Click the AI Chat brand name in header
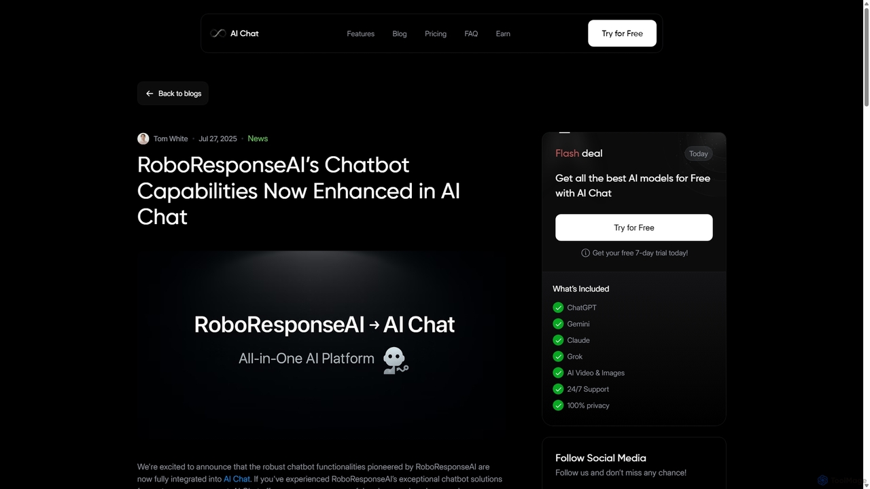870x489 pixels. click(x=244, y=33)
